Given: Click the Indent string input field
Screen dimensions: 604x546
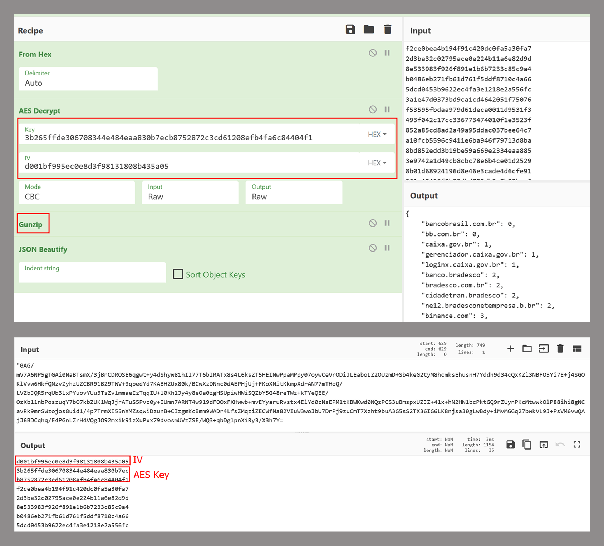Looking at the screenshot, I should click(x=92, y=273).
